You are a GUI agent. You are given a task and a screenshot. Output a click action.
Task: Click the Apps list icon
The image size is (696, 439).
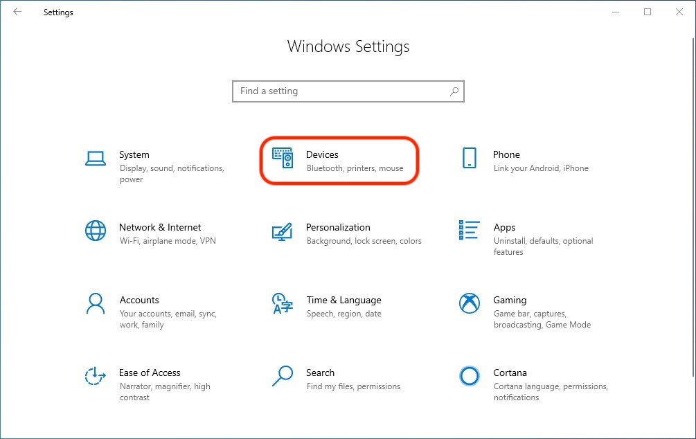(469, 230)
